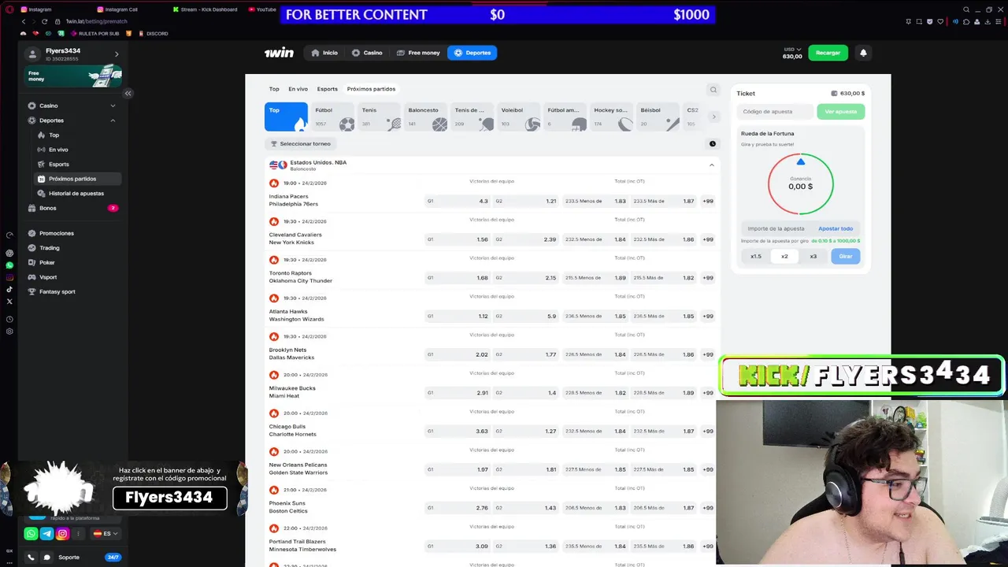Viewport: 1008px width, 567px height.
Task: Bet Indiana Pacers G1 odds 4.3
Action: coord(458,201)
